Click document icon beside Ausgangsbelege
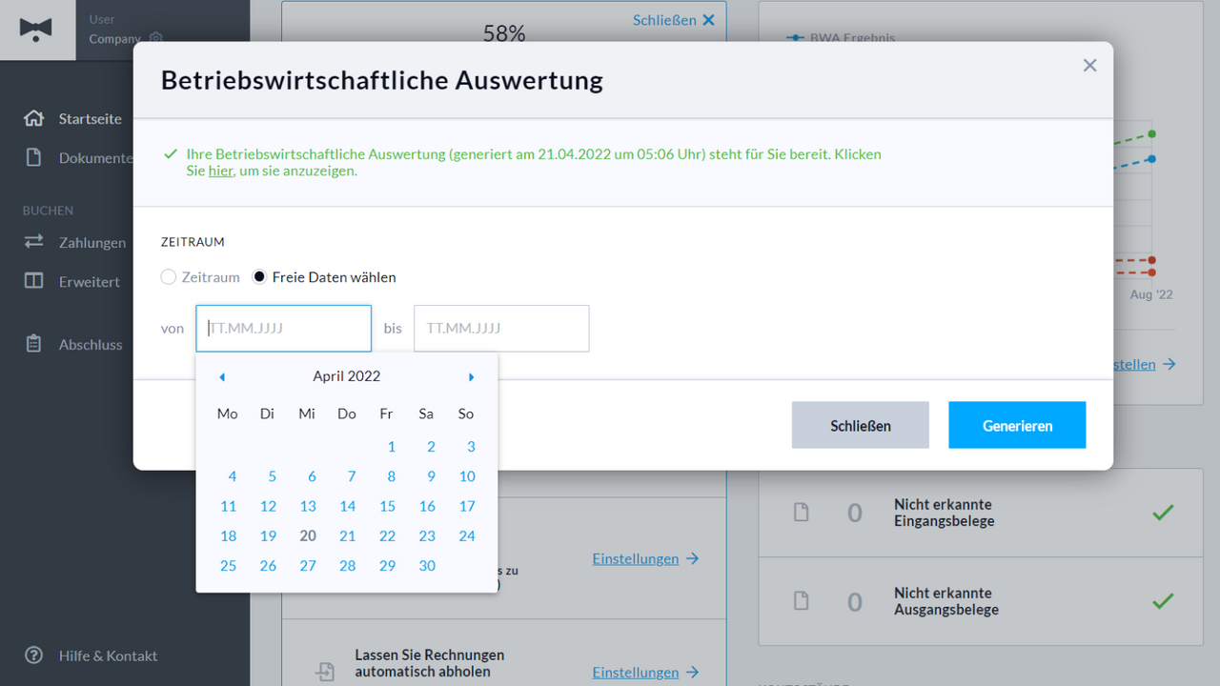Image resolution: width=1220 pixels, height=686 pixels. pos(802,601)
